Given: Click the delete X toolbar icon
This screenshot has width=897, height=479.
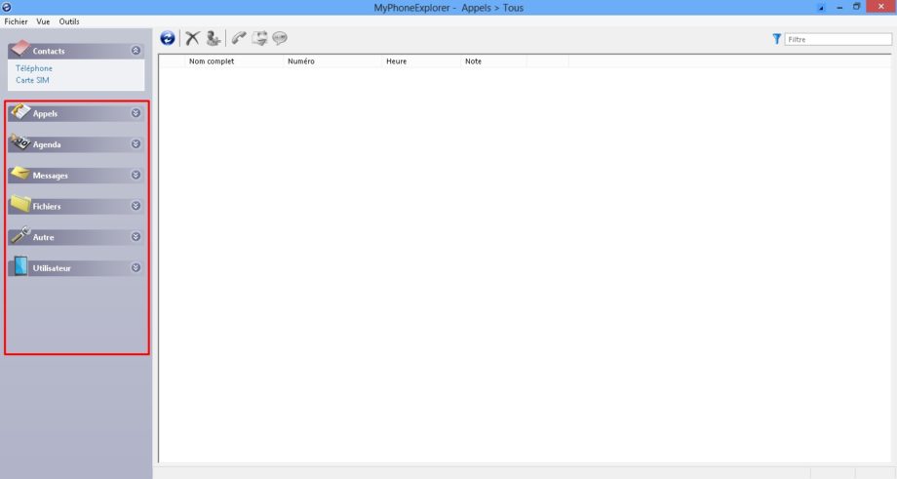Looking at the screenshot, I should [x=192, y=38].
